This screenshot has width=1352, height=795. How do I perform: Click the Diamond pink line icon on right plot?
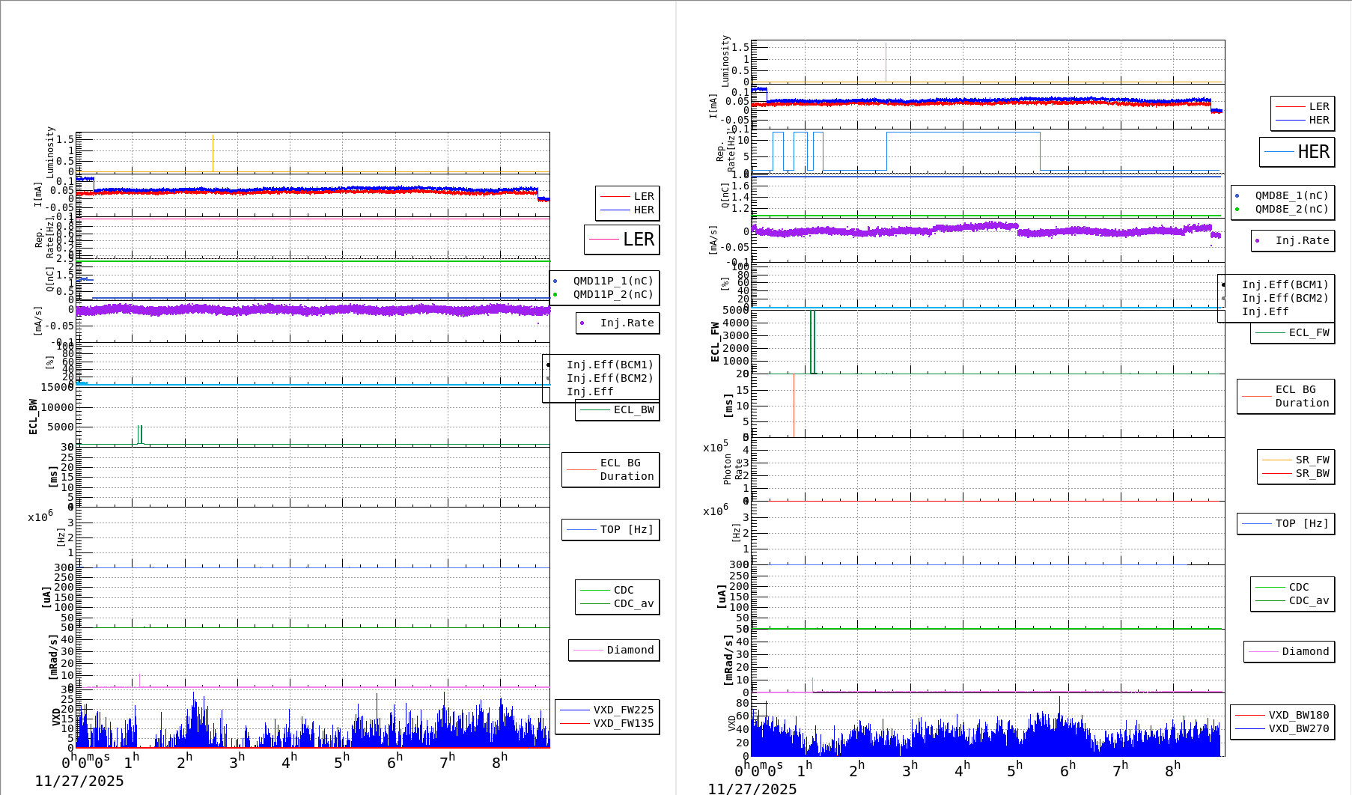point(1264,652)
